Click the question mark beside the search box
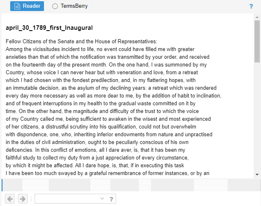 click(x=111, y=199)
